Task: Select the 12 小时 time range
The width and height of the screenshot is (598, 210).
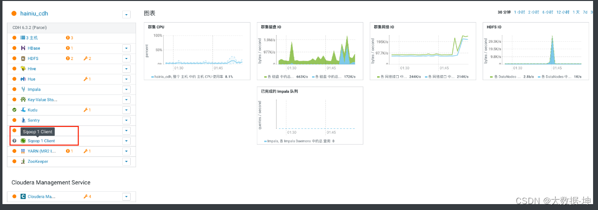Action: (x=563, y=12)
